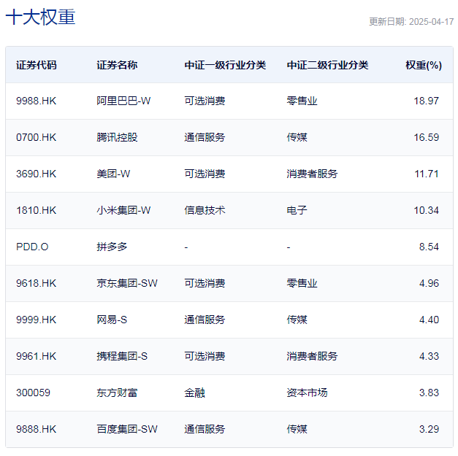Click the weight value 11.71
This screenshot has width=458, height=456.
point(427,174)
